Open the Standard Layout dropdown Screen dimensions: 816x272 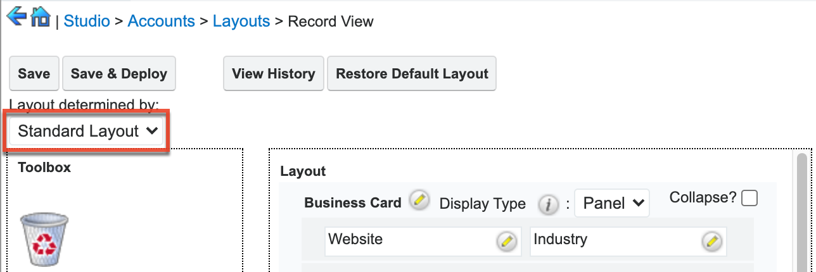tap(87, 132)
